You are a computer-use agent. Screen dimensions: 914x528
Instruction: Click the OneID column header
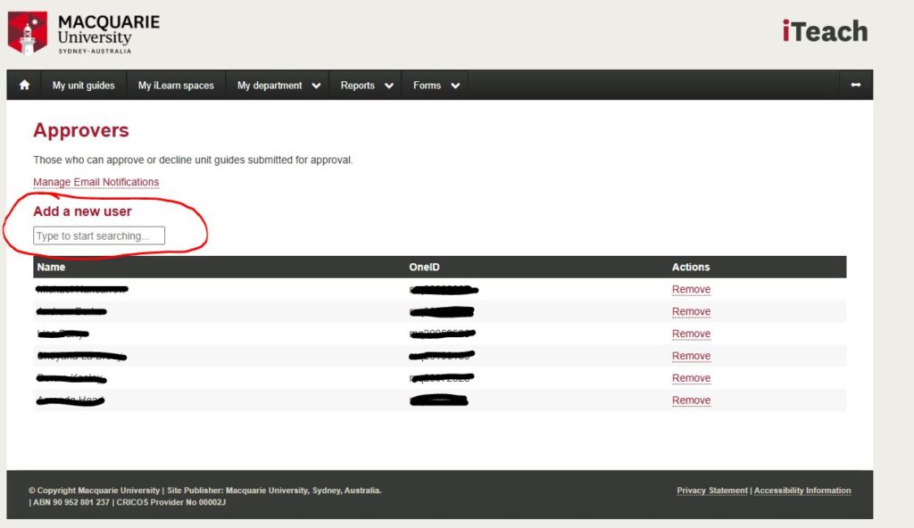tap(424, 267)
